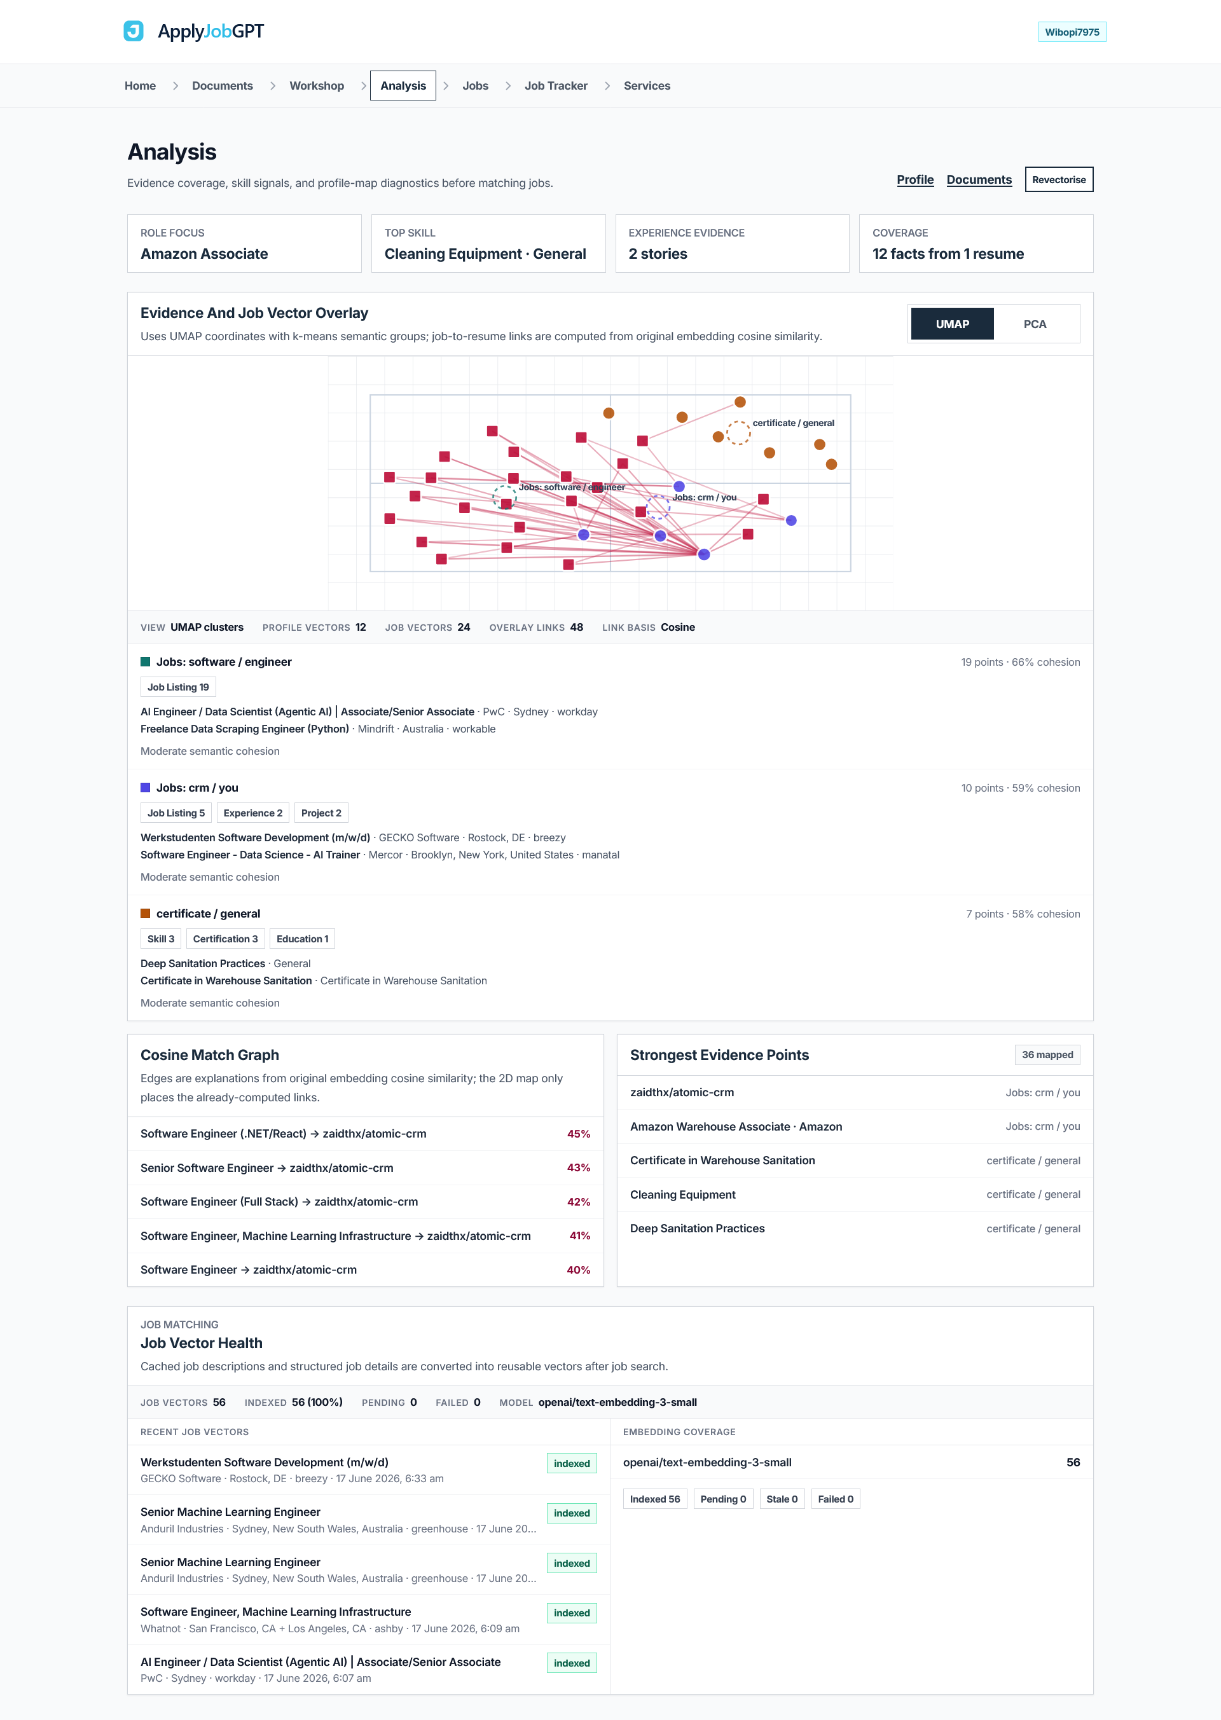Open the Jobs navigation step
Image resolution: width=1221 pixels, height=1720 pixels.
coord(475,86)
